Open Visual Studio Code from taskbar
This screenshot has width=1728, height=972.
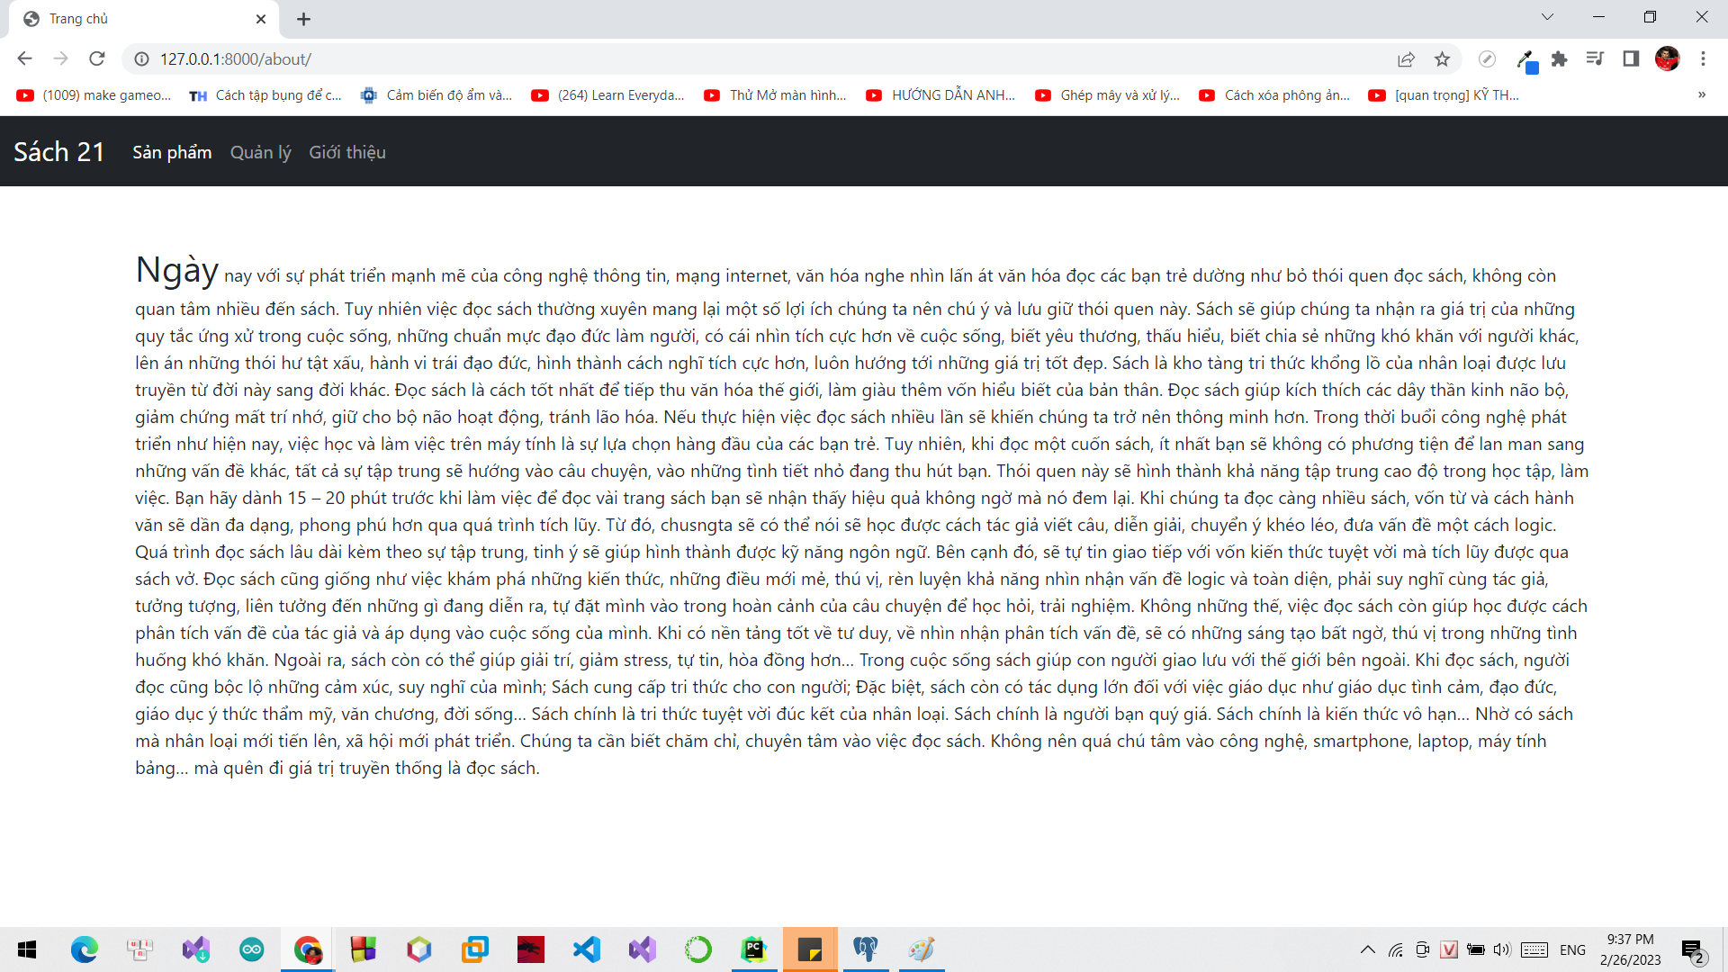click(587, 949)
